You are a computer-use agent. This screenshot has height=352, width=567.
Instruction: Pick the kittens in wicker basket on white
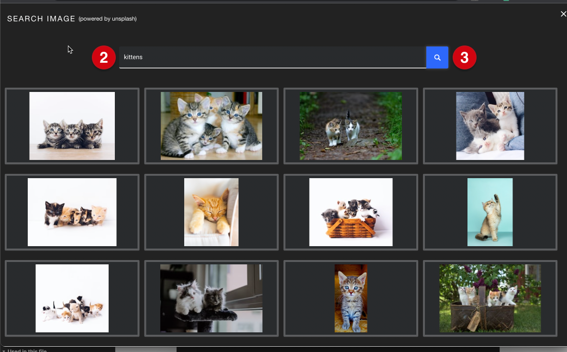[x=350, y=212]
